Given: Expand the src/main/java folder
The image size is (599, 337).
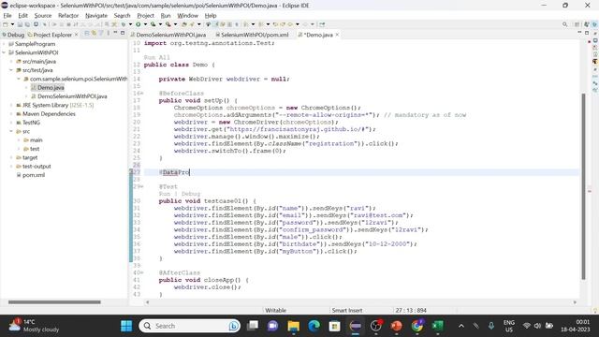Looking at the screenshot, I should tap(11, 62).
